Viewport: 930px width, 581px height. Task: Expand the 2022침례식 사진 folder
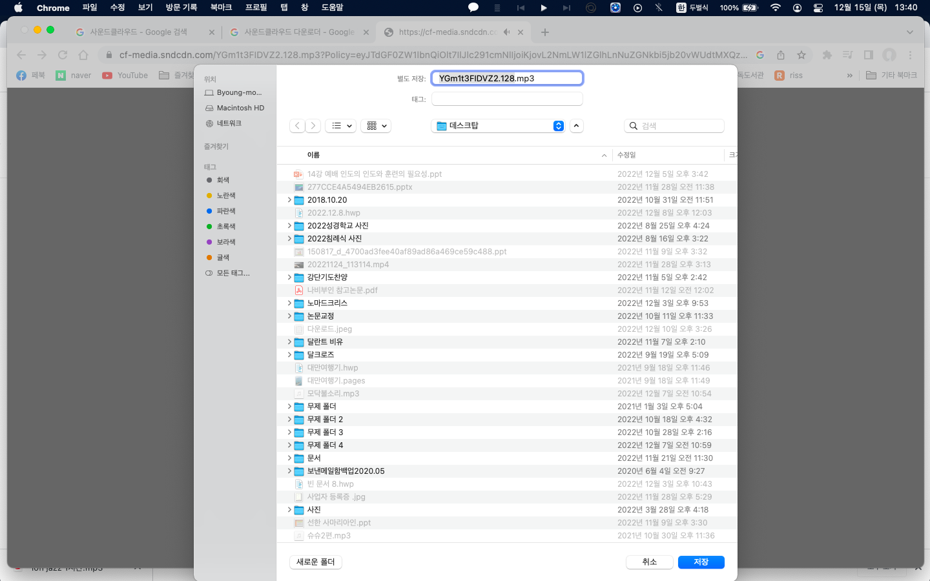pyautogui.click(x=289, y=239)
